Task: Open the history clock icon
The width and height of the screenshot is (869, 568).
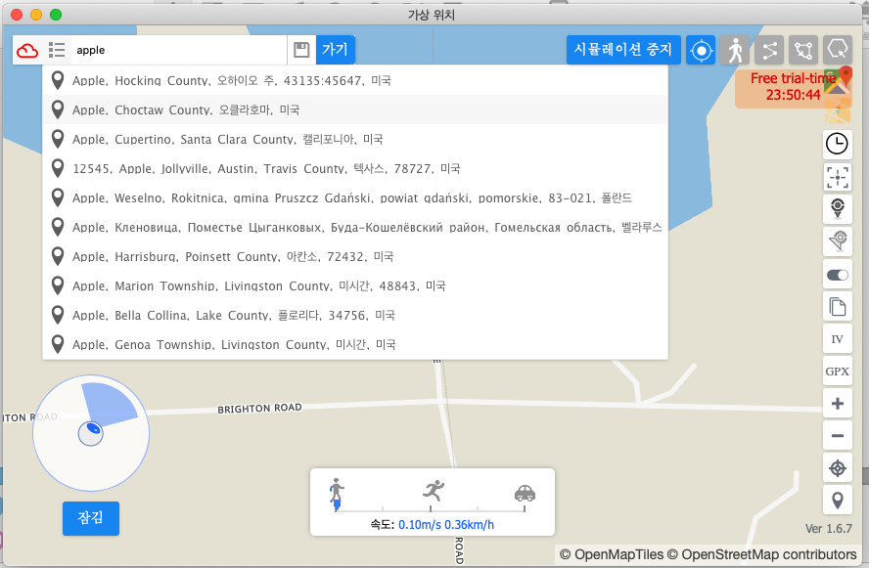Action: (837, 144)
